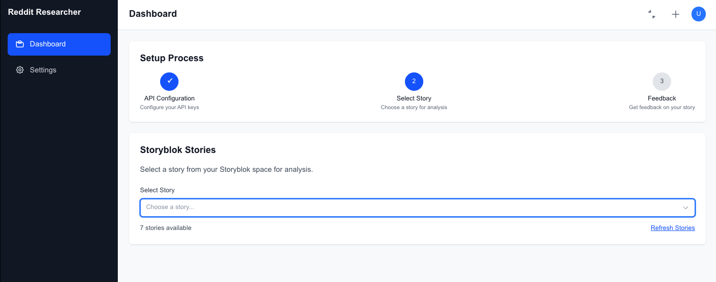The height and width of the screenshot is (282, 716).
Task: Open Settings from the sidebar
Action: 43,70
